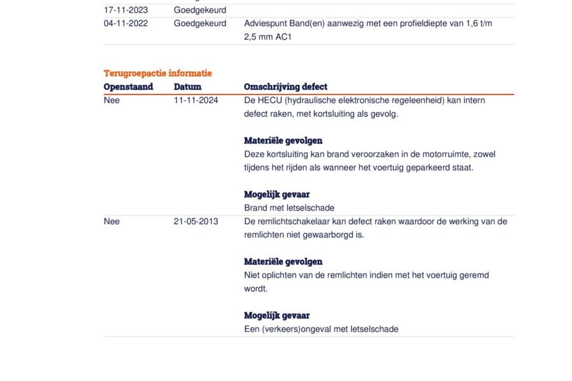The image size is (572, 381).
Task: Click the Brand met letselschade text
Action: click(289, 208)
